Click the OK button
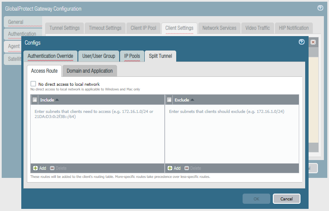329x211 pixels. click(x=256, y=199)
